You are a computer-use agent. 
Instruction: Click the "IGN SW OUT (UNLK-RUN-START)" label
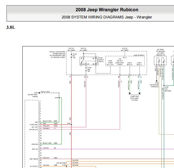(120, 62)
